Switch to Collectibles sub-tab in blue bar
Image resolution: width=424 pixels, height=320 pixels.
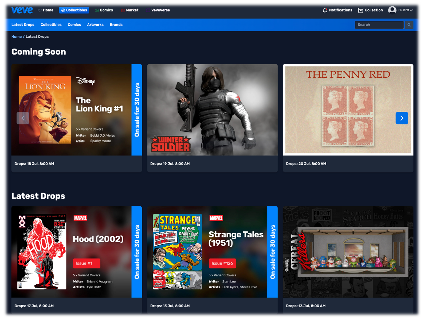(x=51, y=25)
